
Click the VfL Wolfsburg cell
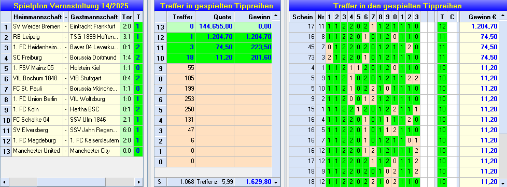click(94, 99)
